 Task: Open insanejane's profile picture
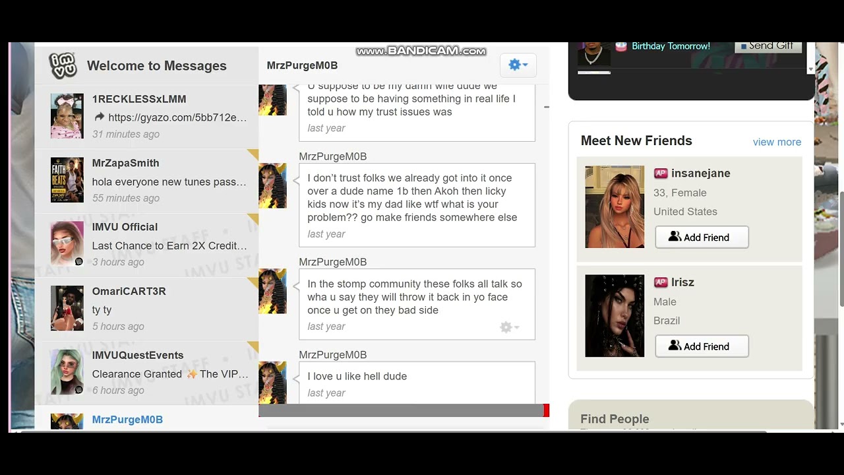tap(615, 206)
